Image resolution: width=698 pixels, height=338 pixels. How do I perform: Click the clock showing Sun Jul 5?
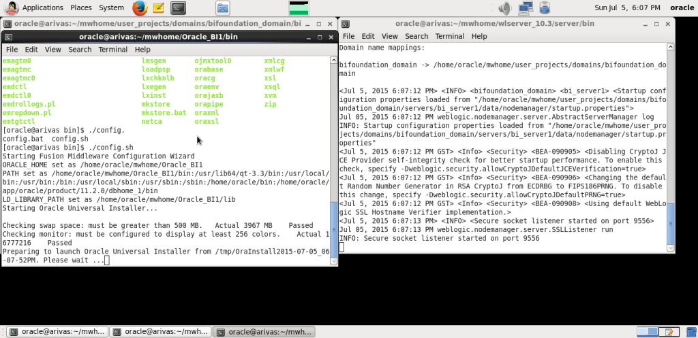[x=627, y=7]
